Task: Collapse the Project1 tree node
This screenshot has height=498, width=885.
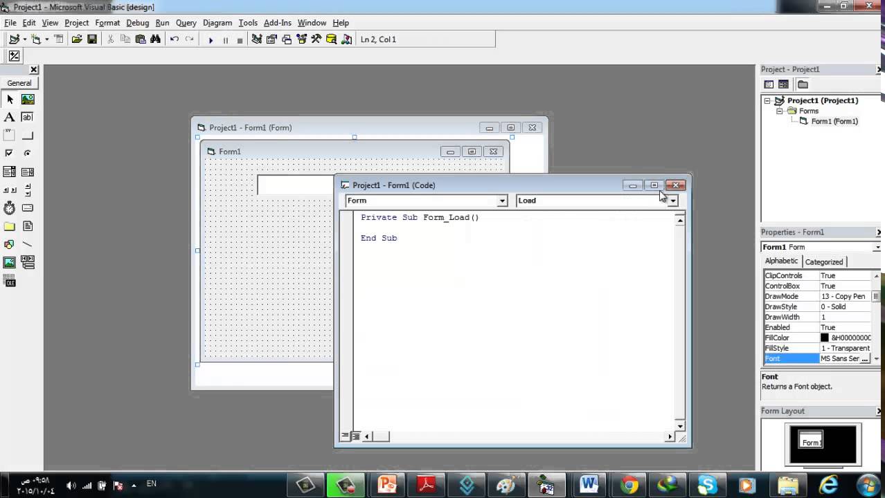Action: [767, 100]
